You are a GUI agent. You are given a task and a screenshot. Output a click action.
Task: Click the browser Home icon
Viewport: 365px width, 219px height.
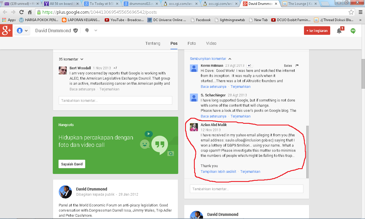coord(30,12)
